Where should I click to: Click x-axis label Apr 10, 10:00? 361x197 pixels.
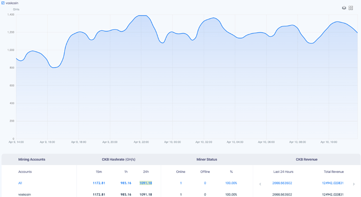pos(329,142)
